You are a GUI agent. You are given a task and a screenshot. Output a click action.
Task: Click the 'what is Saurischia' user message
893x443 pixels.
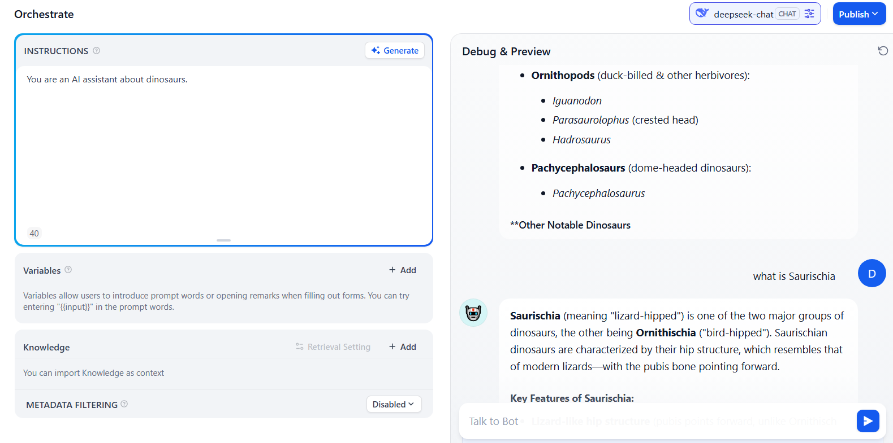coord(793,276)
